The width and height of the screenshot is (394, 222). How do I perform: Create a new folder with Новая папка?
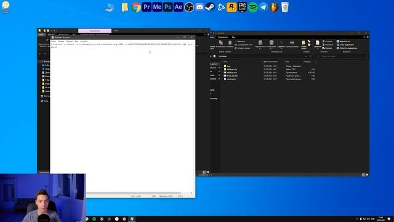pos(304,44)
